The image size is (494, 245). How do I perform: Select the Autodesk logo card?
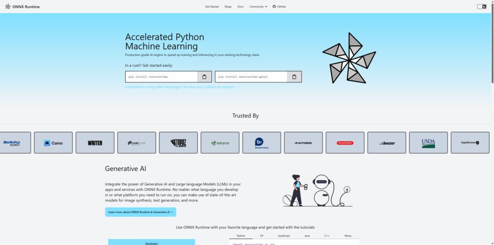click(x=303, y=143)
